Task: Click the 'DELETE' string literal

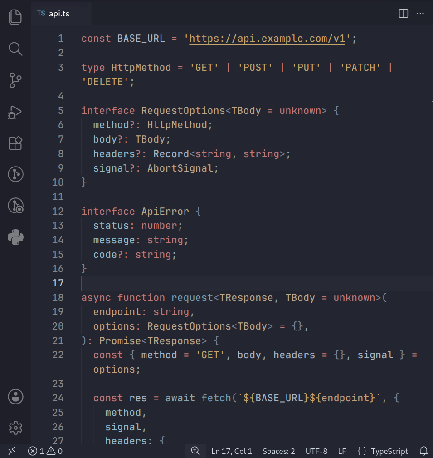Action: [105, 82]
